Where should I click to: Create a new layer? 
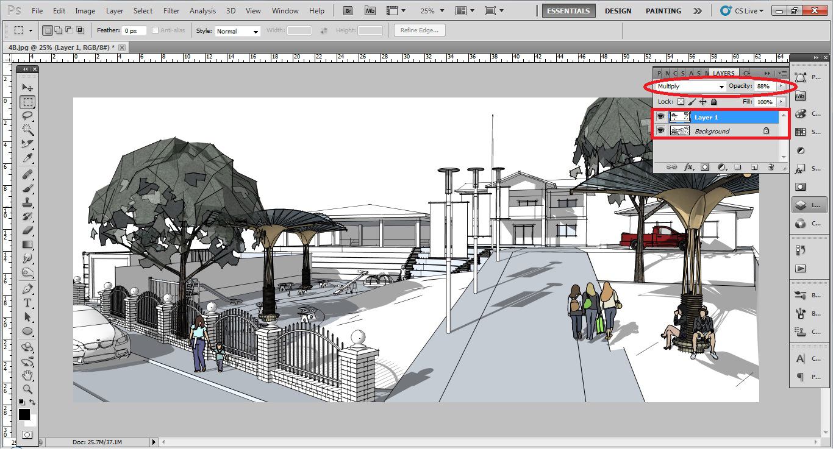click(754, 166)
